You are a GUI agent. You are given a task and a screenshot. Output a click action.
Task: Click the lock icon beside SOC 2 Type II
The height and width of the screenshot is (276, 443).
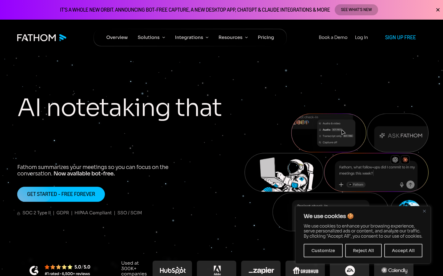point(19,213)
